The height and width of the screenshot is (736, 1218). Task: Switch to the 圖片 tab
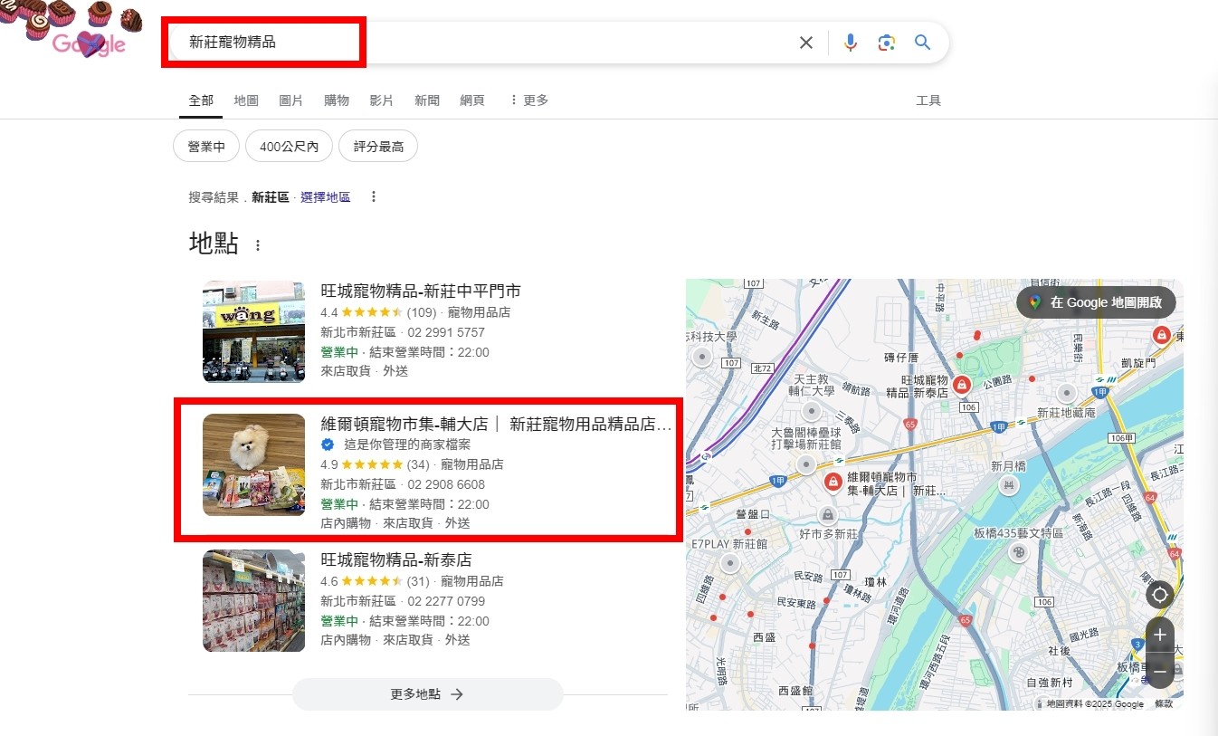(x=291, y=100)
